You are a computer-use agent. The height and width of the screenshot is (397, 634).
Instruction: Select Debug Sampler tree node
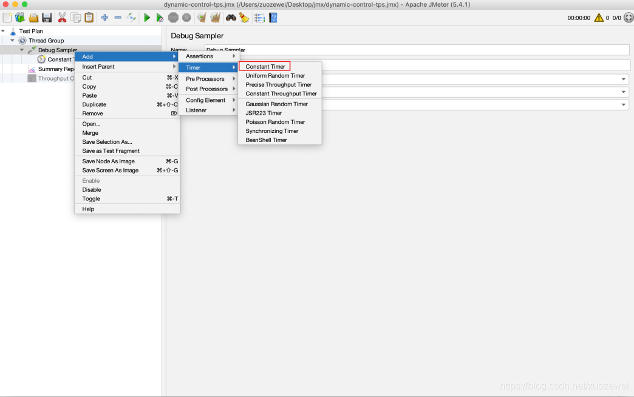click(58, 50)
